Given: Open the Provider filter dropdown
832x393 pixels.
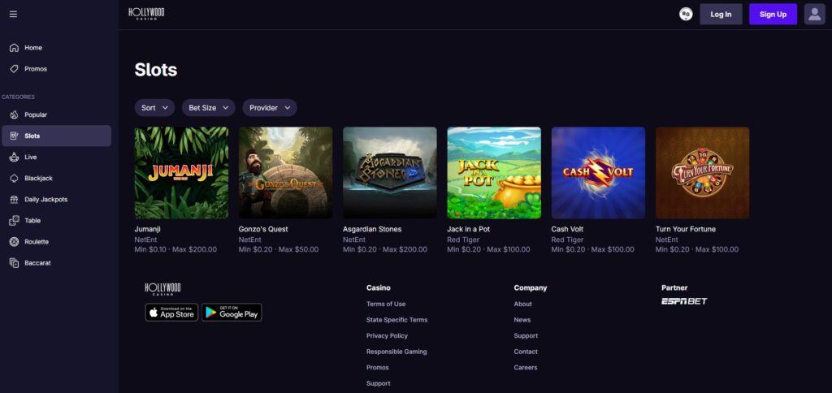Looking at the screenshot, I should (270, 108).
